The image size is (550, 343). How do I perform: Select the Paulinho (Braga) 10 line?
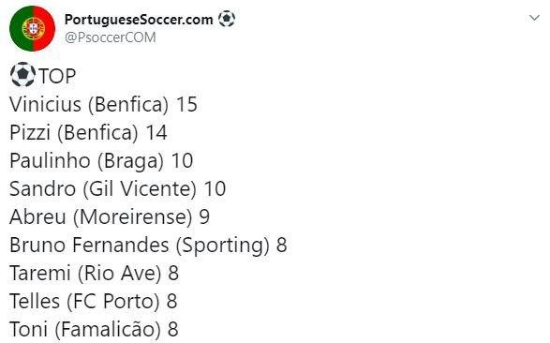click(x=101, y=160)
